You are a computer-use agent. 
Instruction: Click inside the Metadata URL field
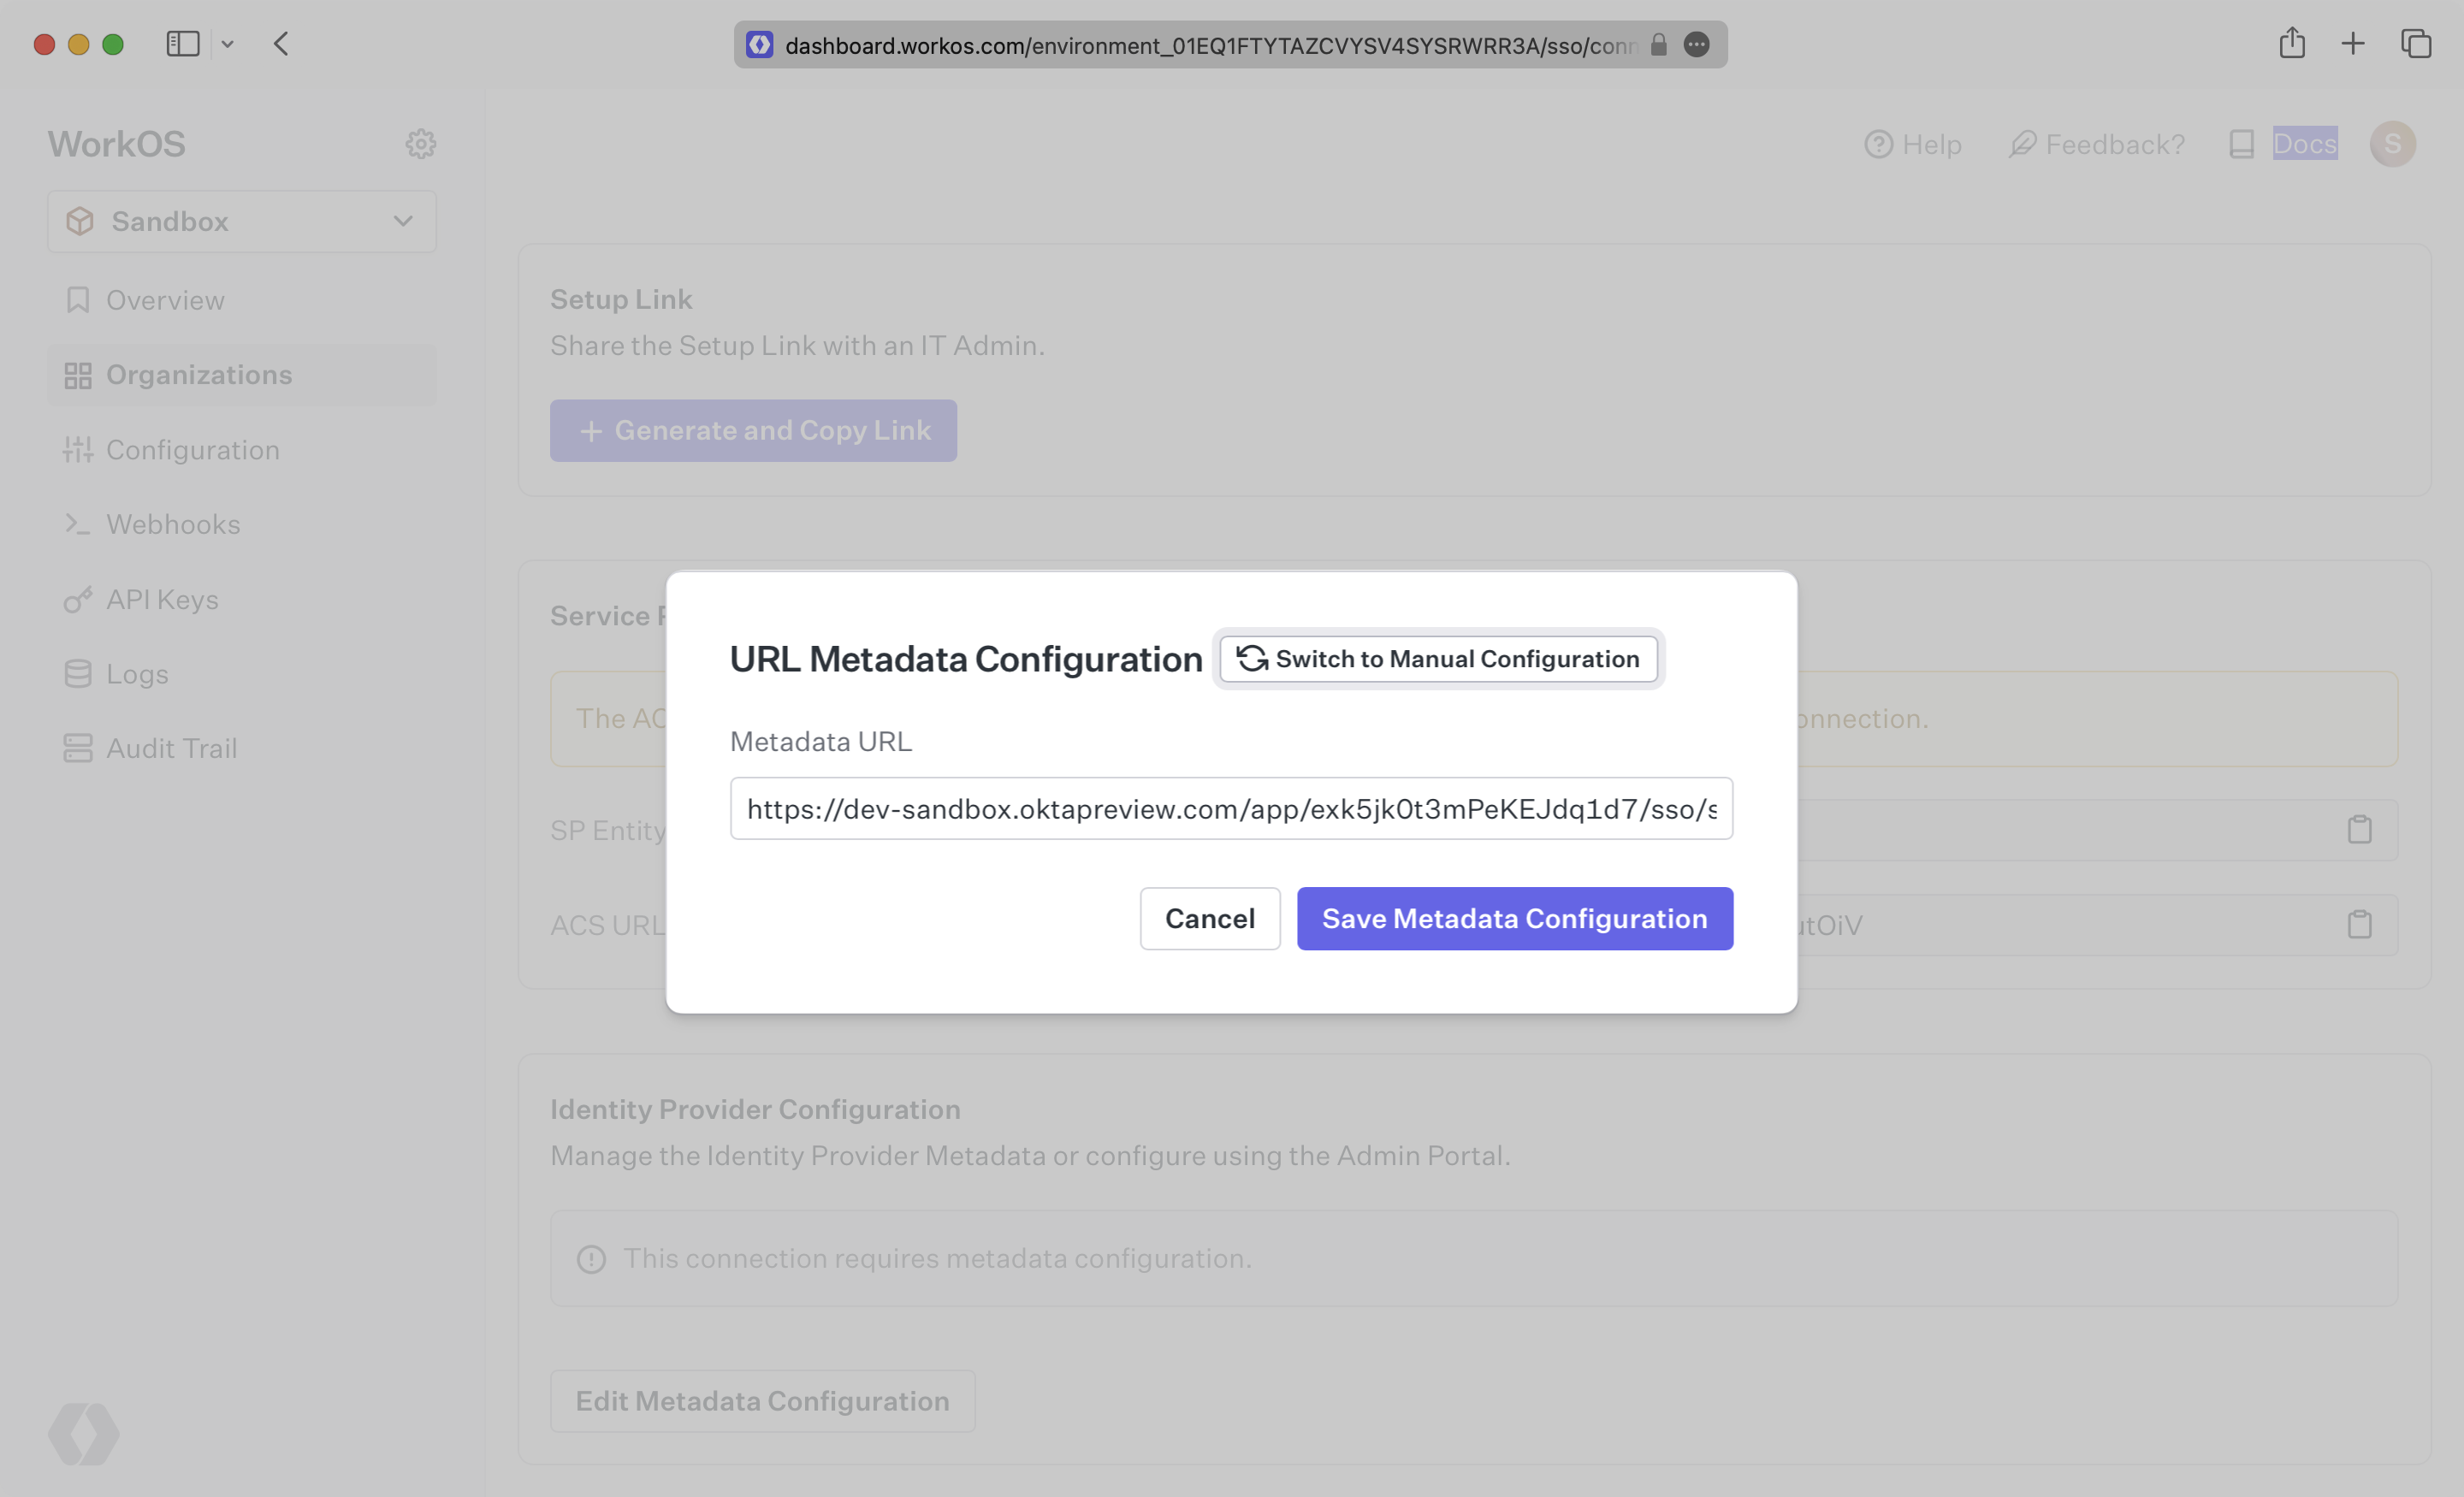(1229, 808)
